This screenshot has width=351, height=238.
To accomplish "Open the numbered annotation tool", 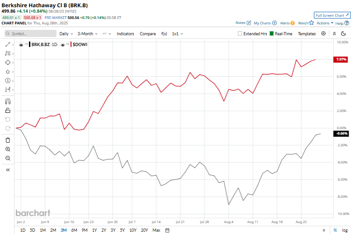I will point(8,81).
